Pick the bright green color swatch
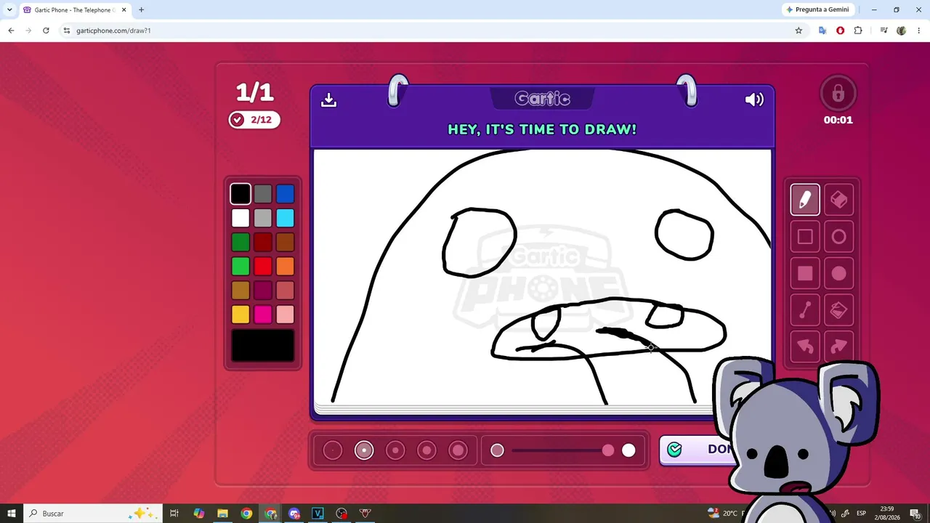The image size is (930, 523). (240, 267)
